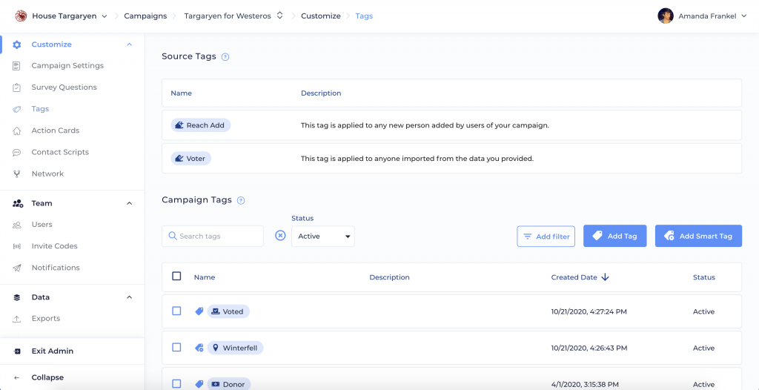Viewport: 759px width, 390px height.
Task: Click the tag icon beside Voted
Action: pos(199,311)
